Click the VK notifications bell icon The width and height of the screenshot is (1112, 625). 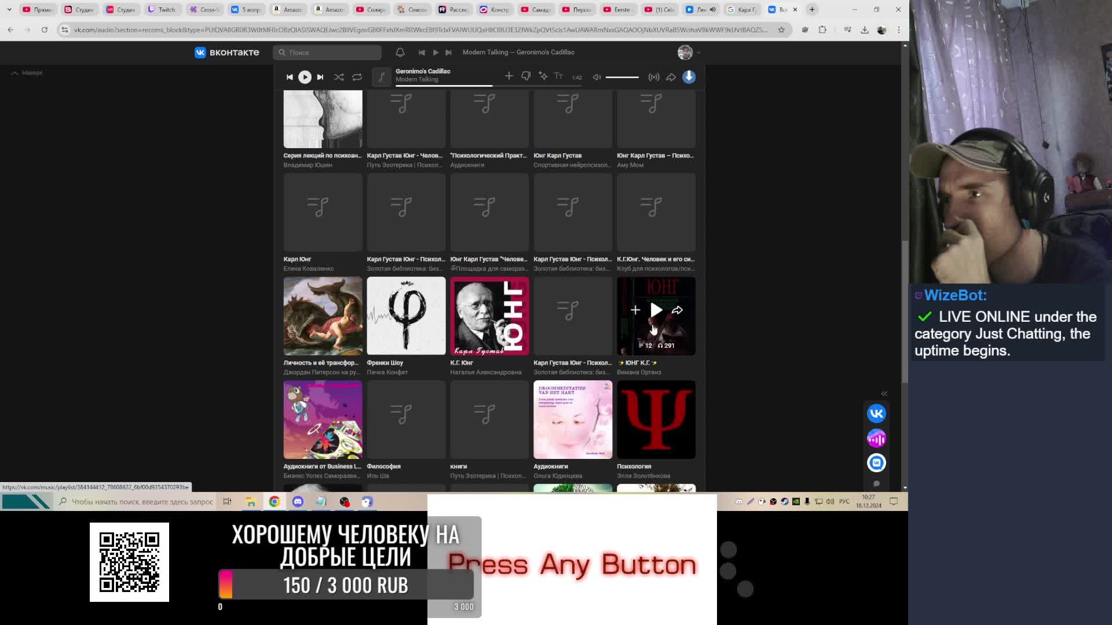point(400,52)
